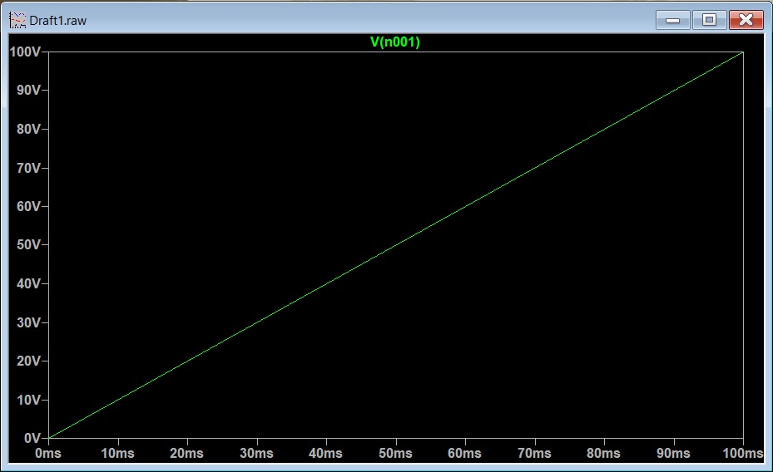
Task: Click the V(n001) trace label
Action: pos(395,42)
